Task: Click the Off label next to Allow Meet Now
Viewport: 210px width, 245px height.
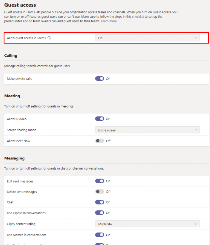Action: tap(108, 141)
